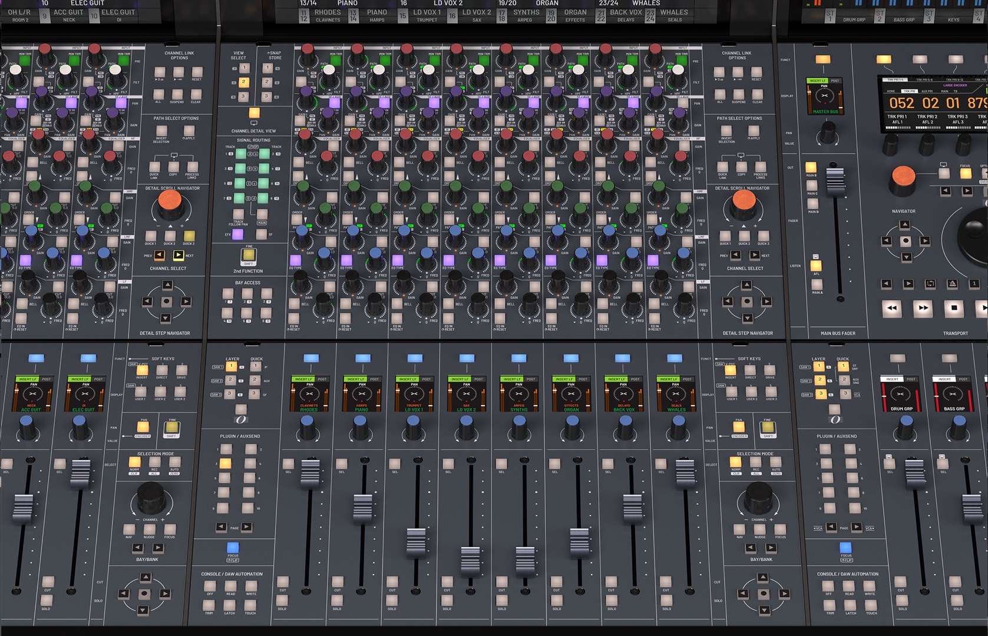
Task: Select the TRK PRI 9-12 tab
Action: (x=955, y=79)
